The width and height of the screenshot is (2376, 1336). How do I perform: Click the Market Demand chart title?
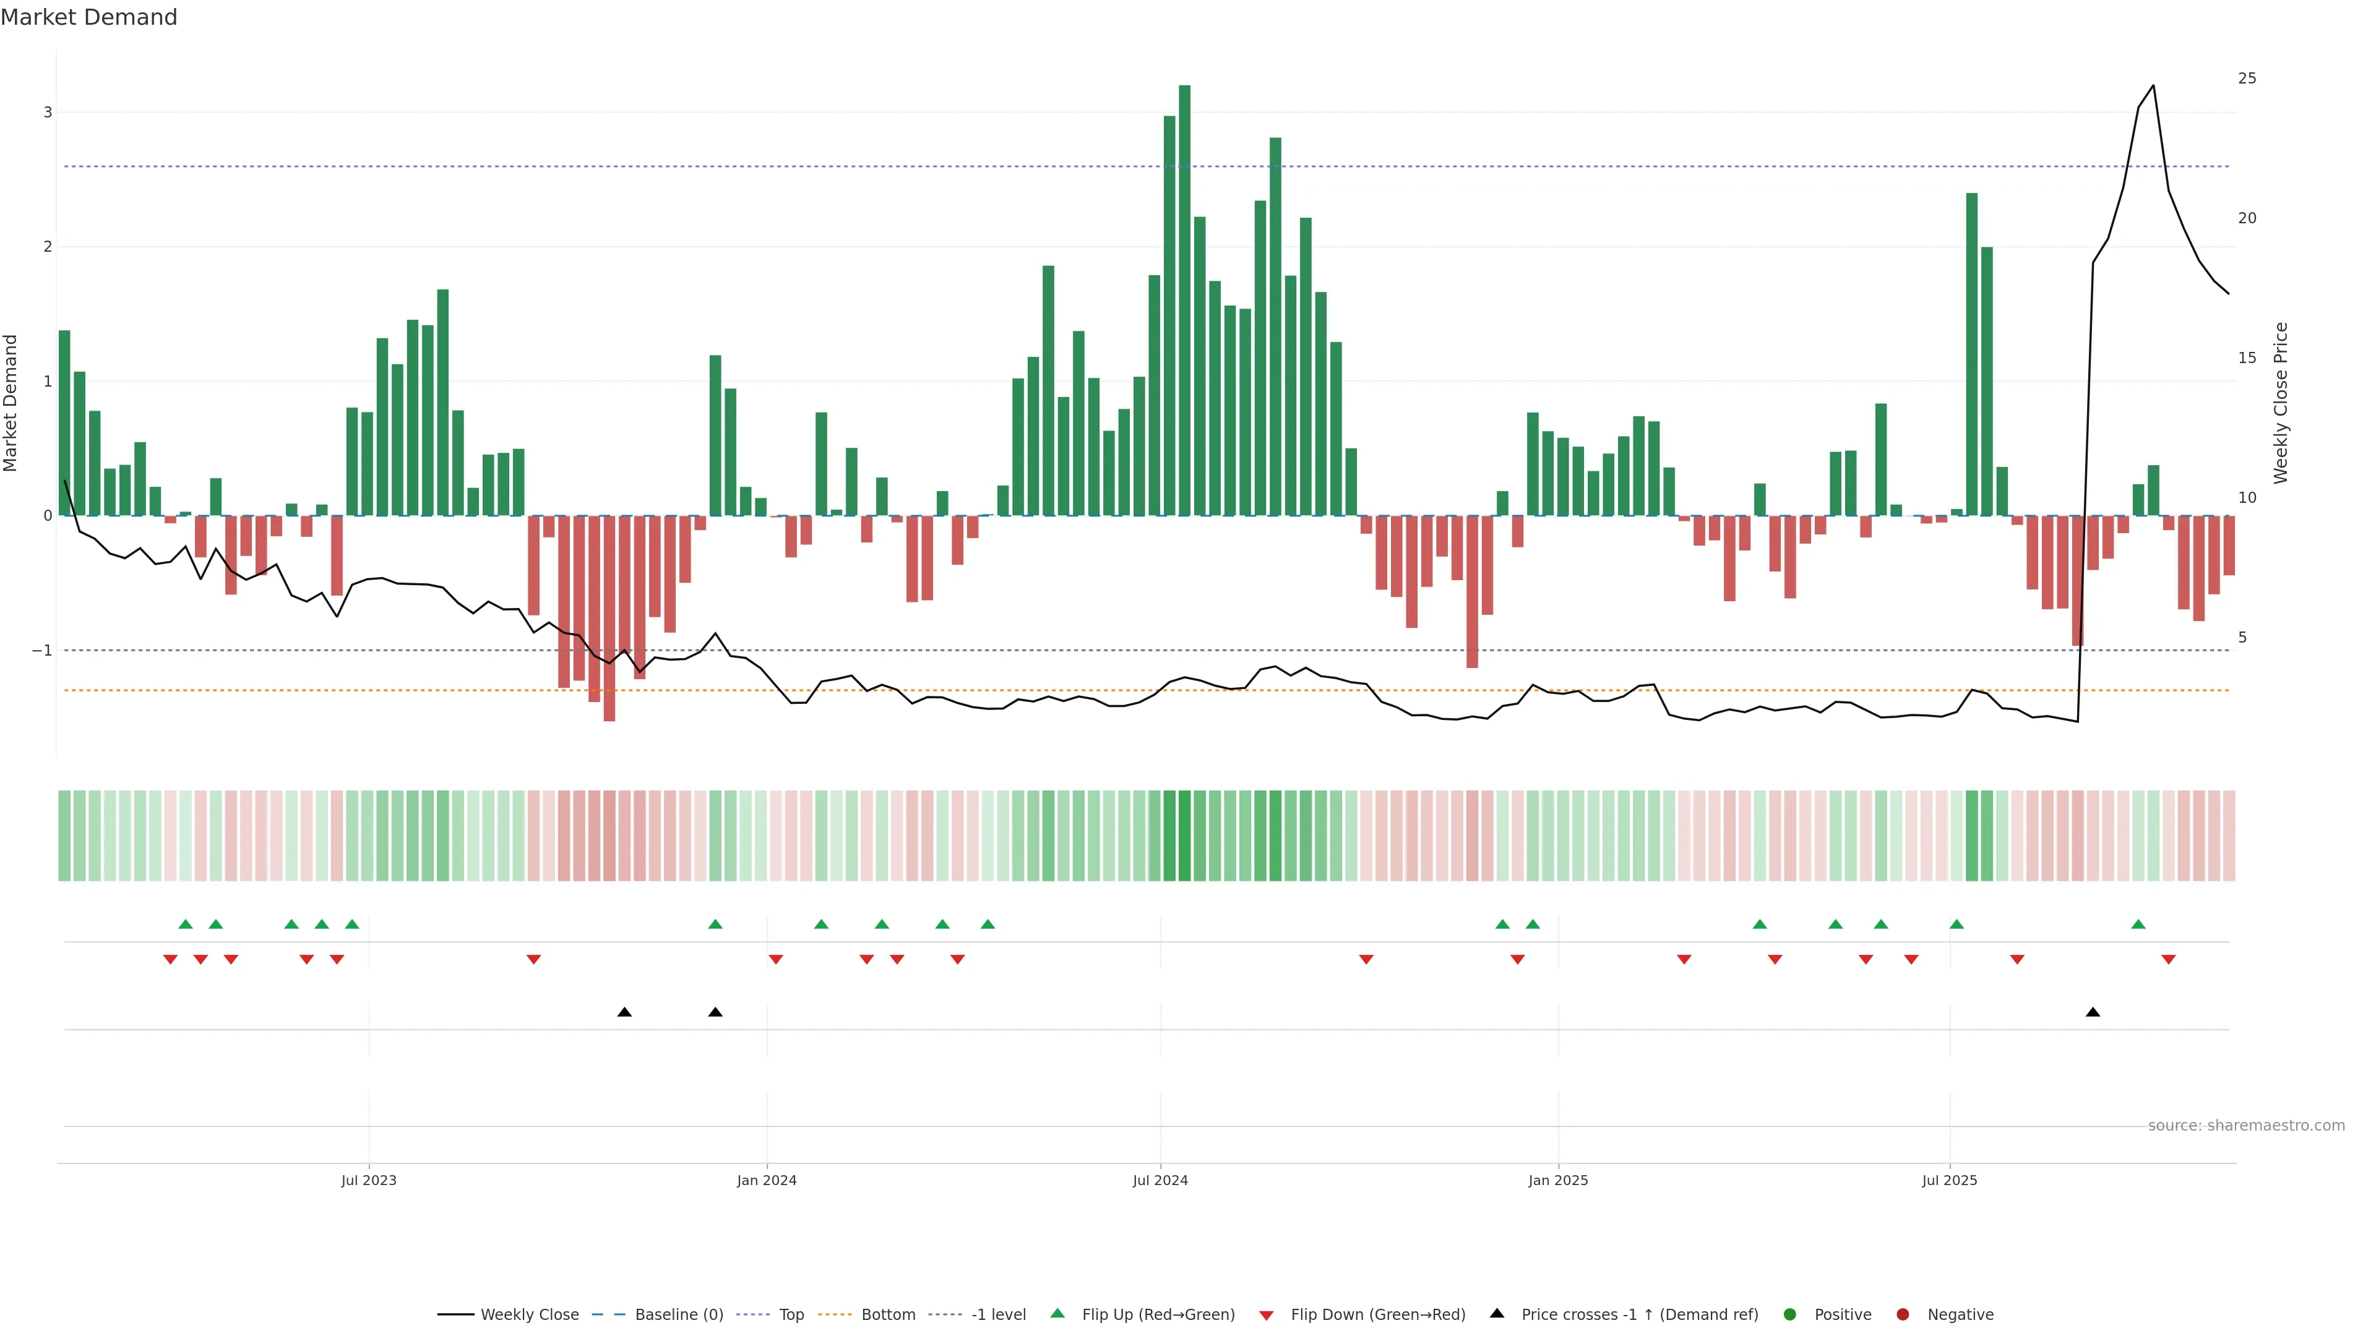coord(88,17)
